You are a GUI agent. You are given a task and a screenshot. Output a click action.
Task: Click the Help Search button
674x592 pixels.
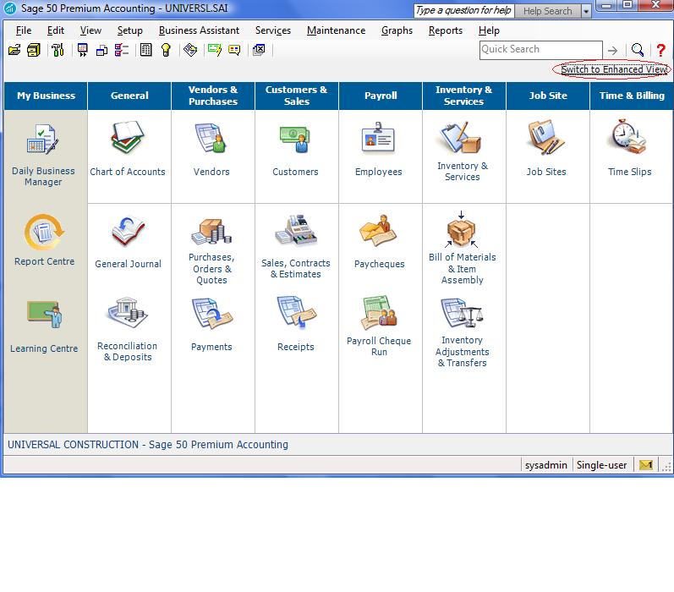pos(547,11)
